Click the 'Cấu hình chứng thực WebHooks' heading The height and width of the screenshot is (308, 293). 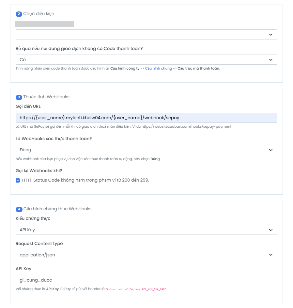click(x=57, y=209)
